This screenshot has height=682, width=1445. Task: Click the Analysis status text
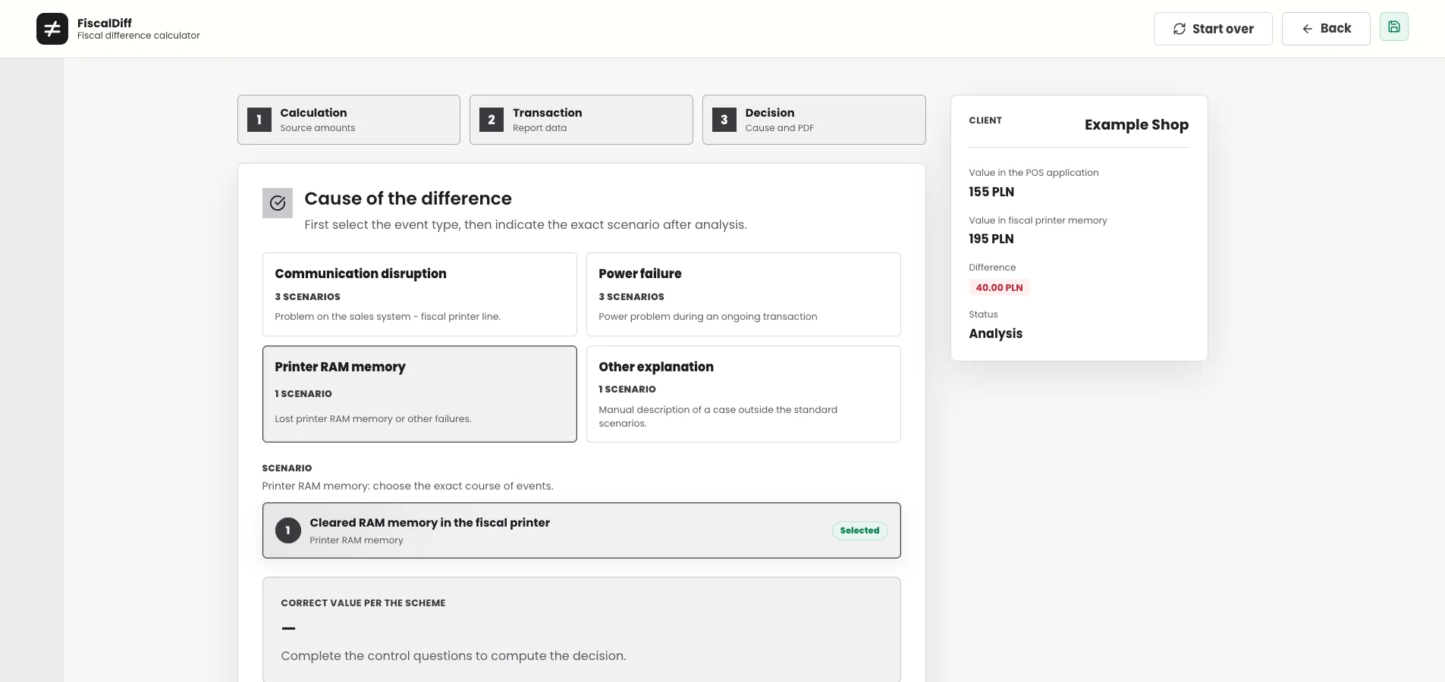tap(995, 333)
